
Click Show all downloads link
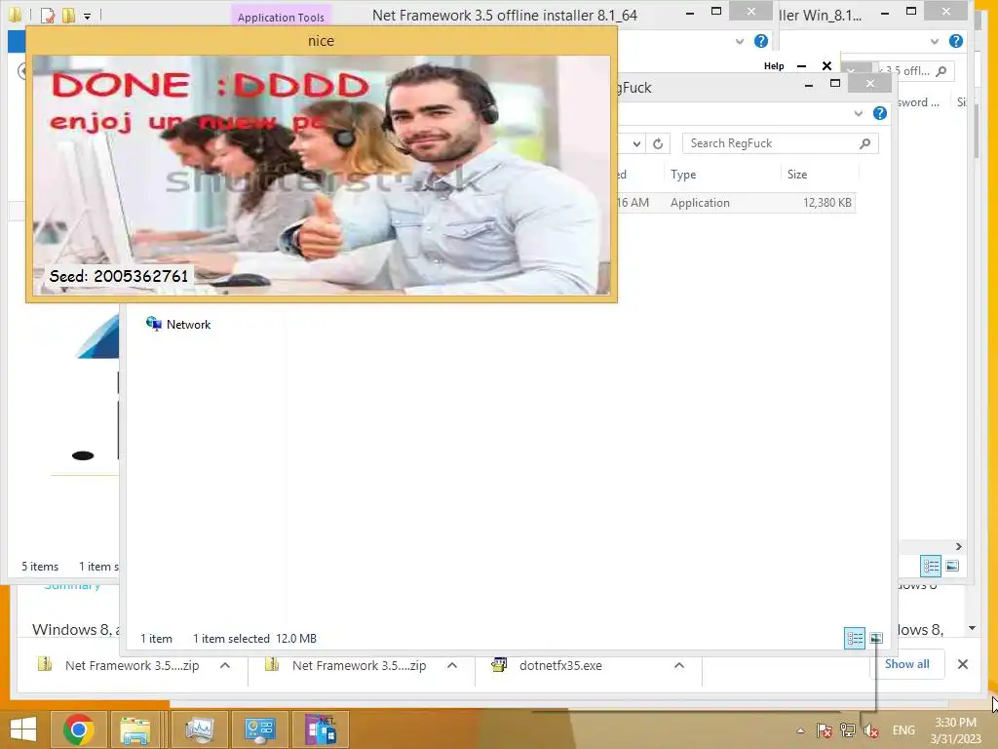tap(907, 664)
